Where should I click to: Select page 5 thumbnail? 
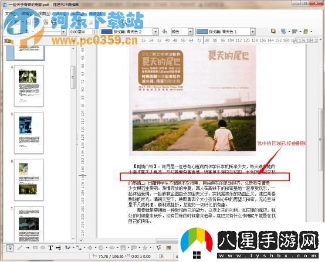(x=29, y=133)
